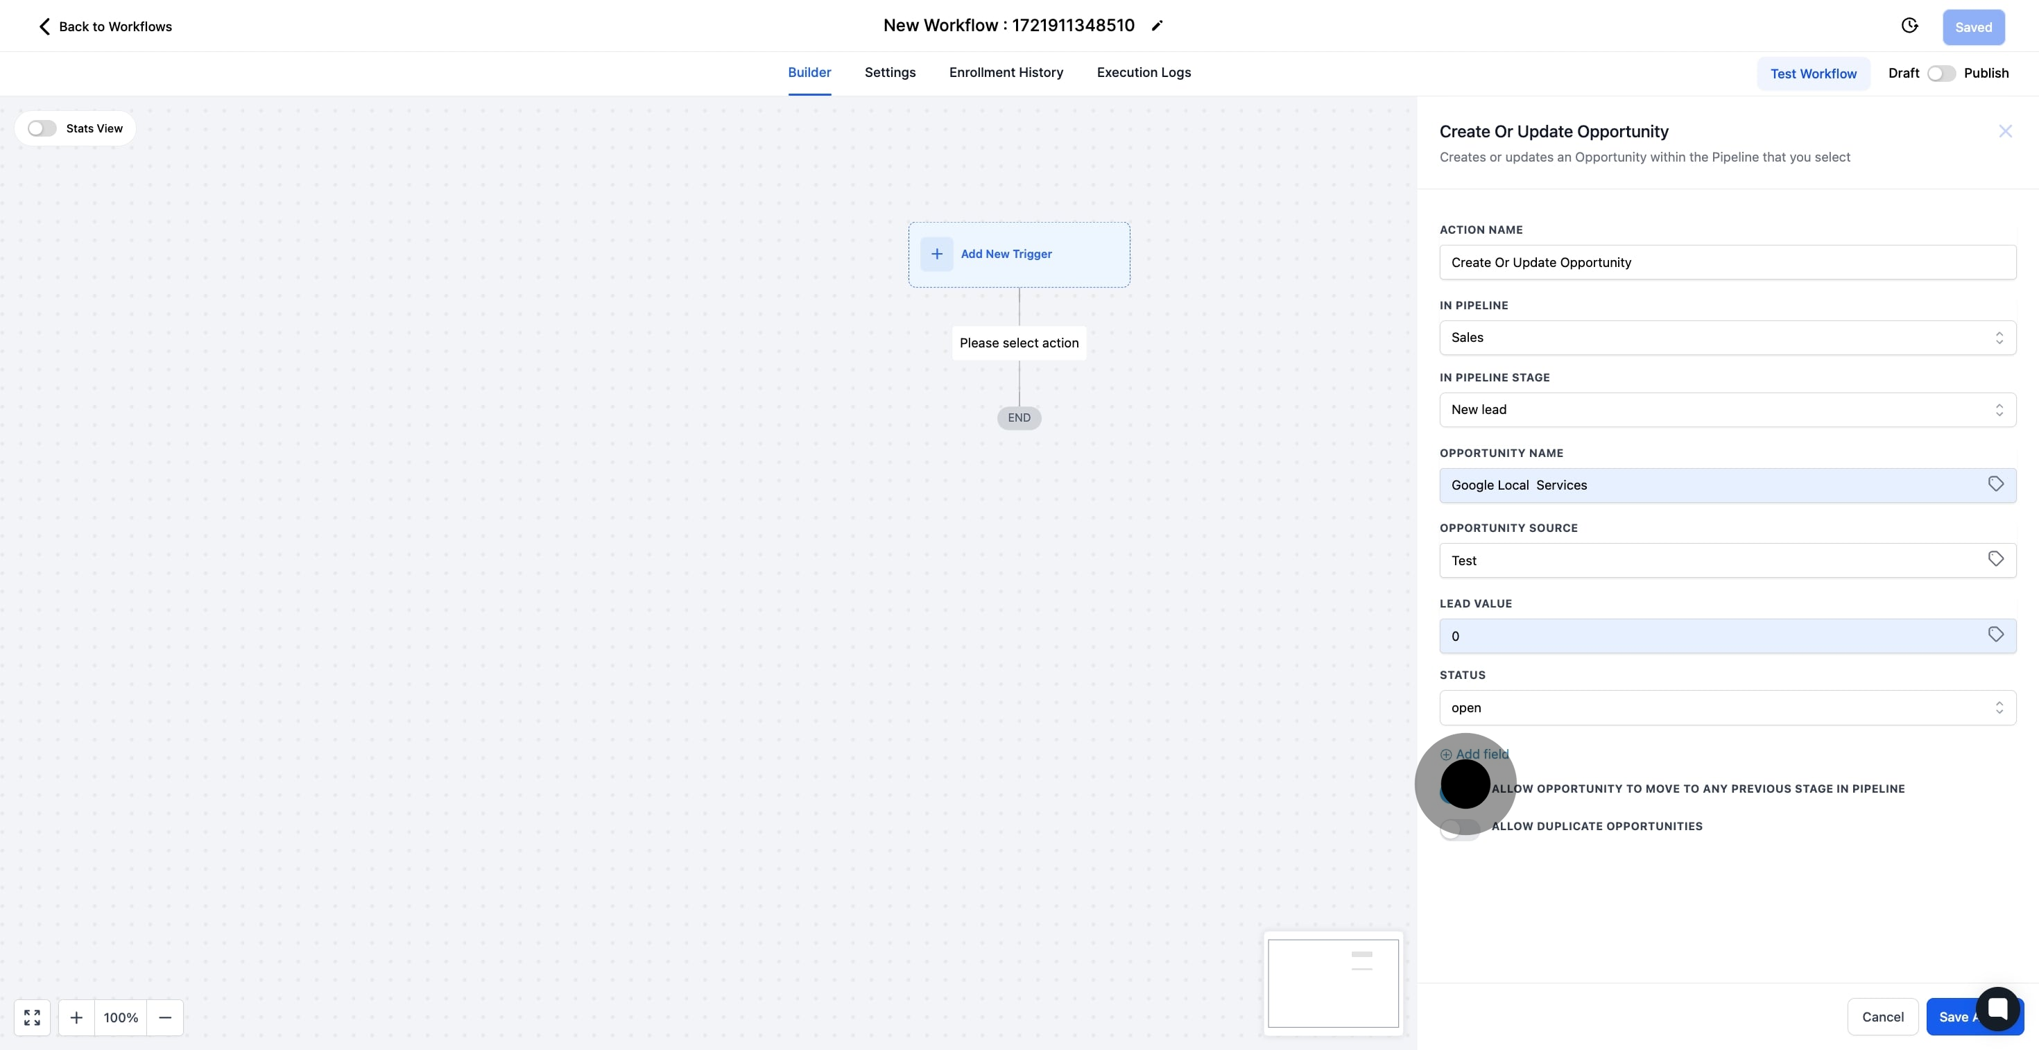Viewport: 2039px width, 1050px height.
Task: Click the Add field link text
Action: point(1482,755)
